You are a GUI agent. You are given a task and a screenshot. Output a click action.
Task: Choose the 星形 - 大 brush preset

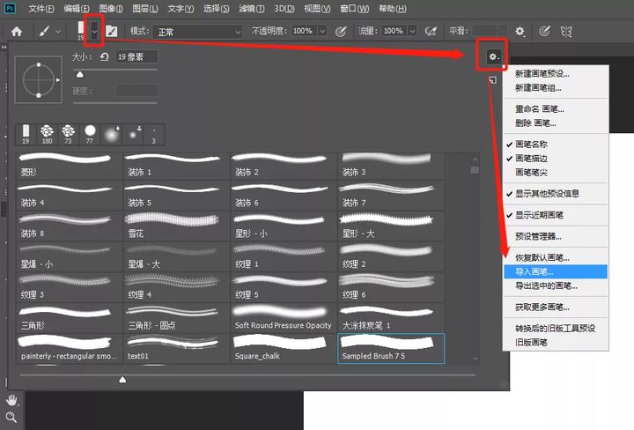click(391, 226)
